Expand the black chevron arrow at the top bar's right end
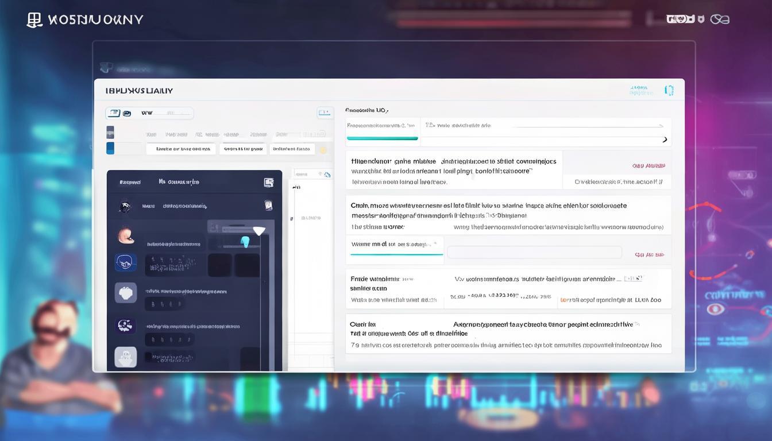This screenshot has height=441, width=772. coord(665,140)
